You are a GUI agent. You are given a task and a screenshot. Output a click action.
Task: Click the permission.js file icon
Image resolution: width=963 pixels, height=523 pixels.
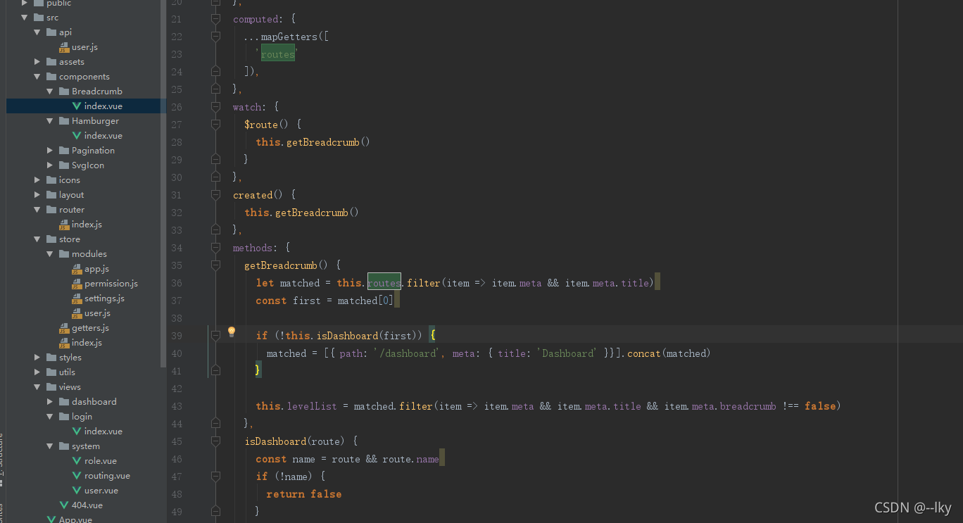77,284
